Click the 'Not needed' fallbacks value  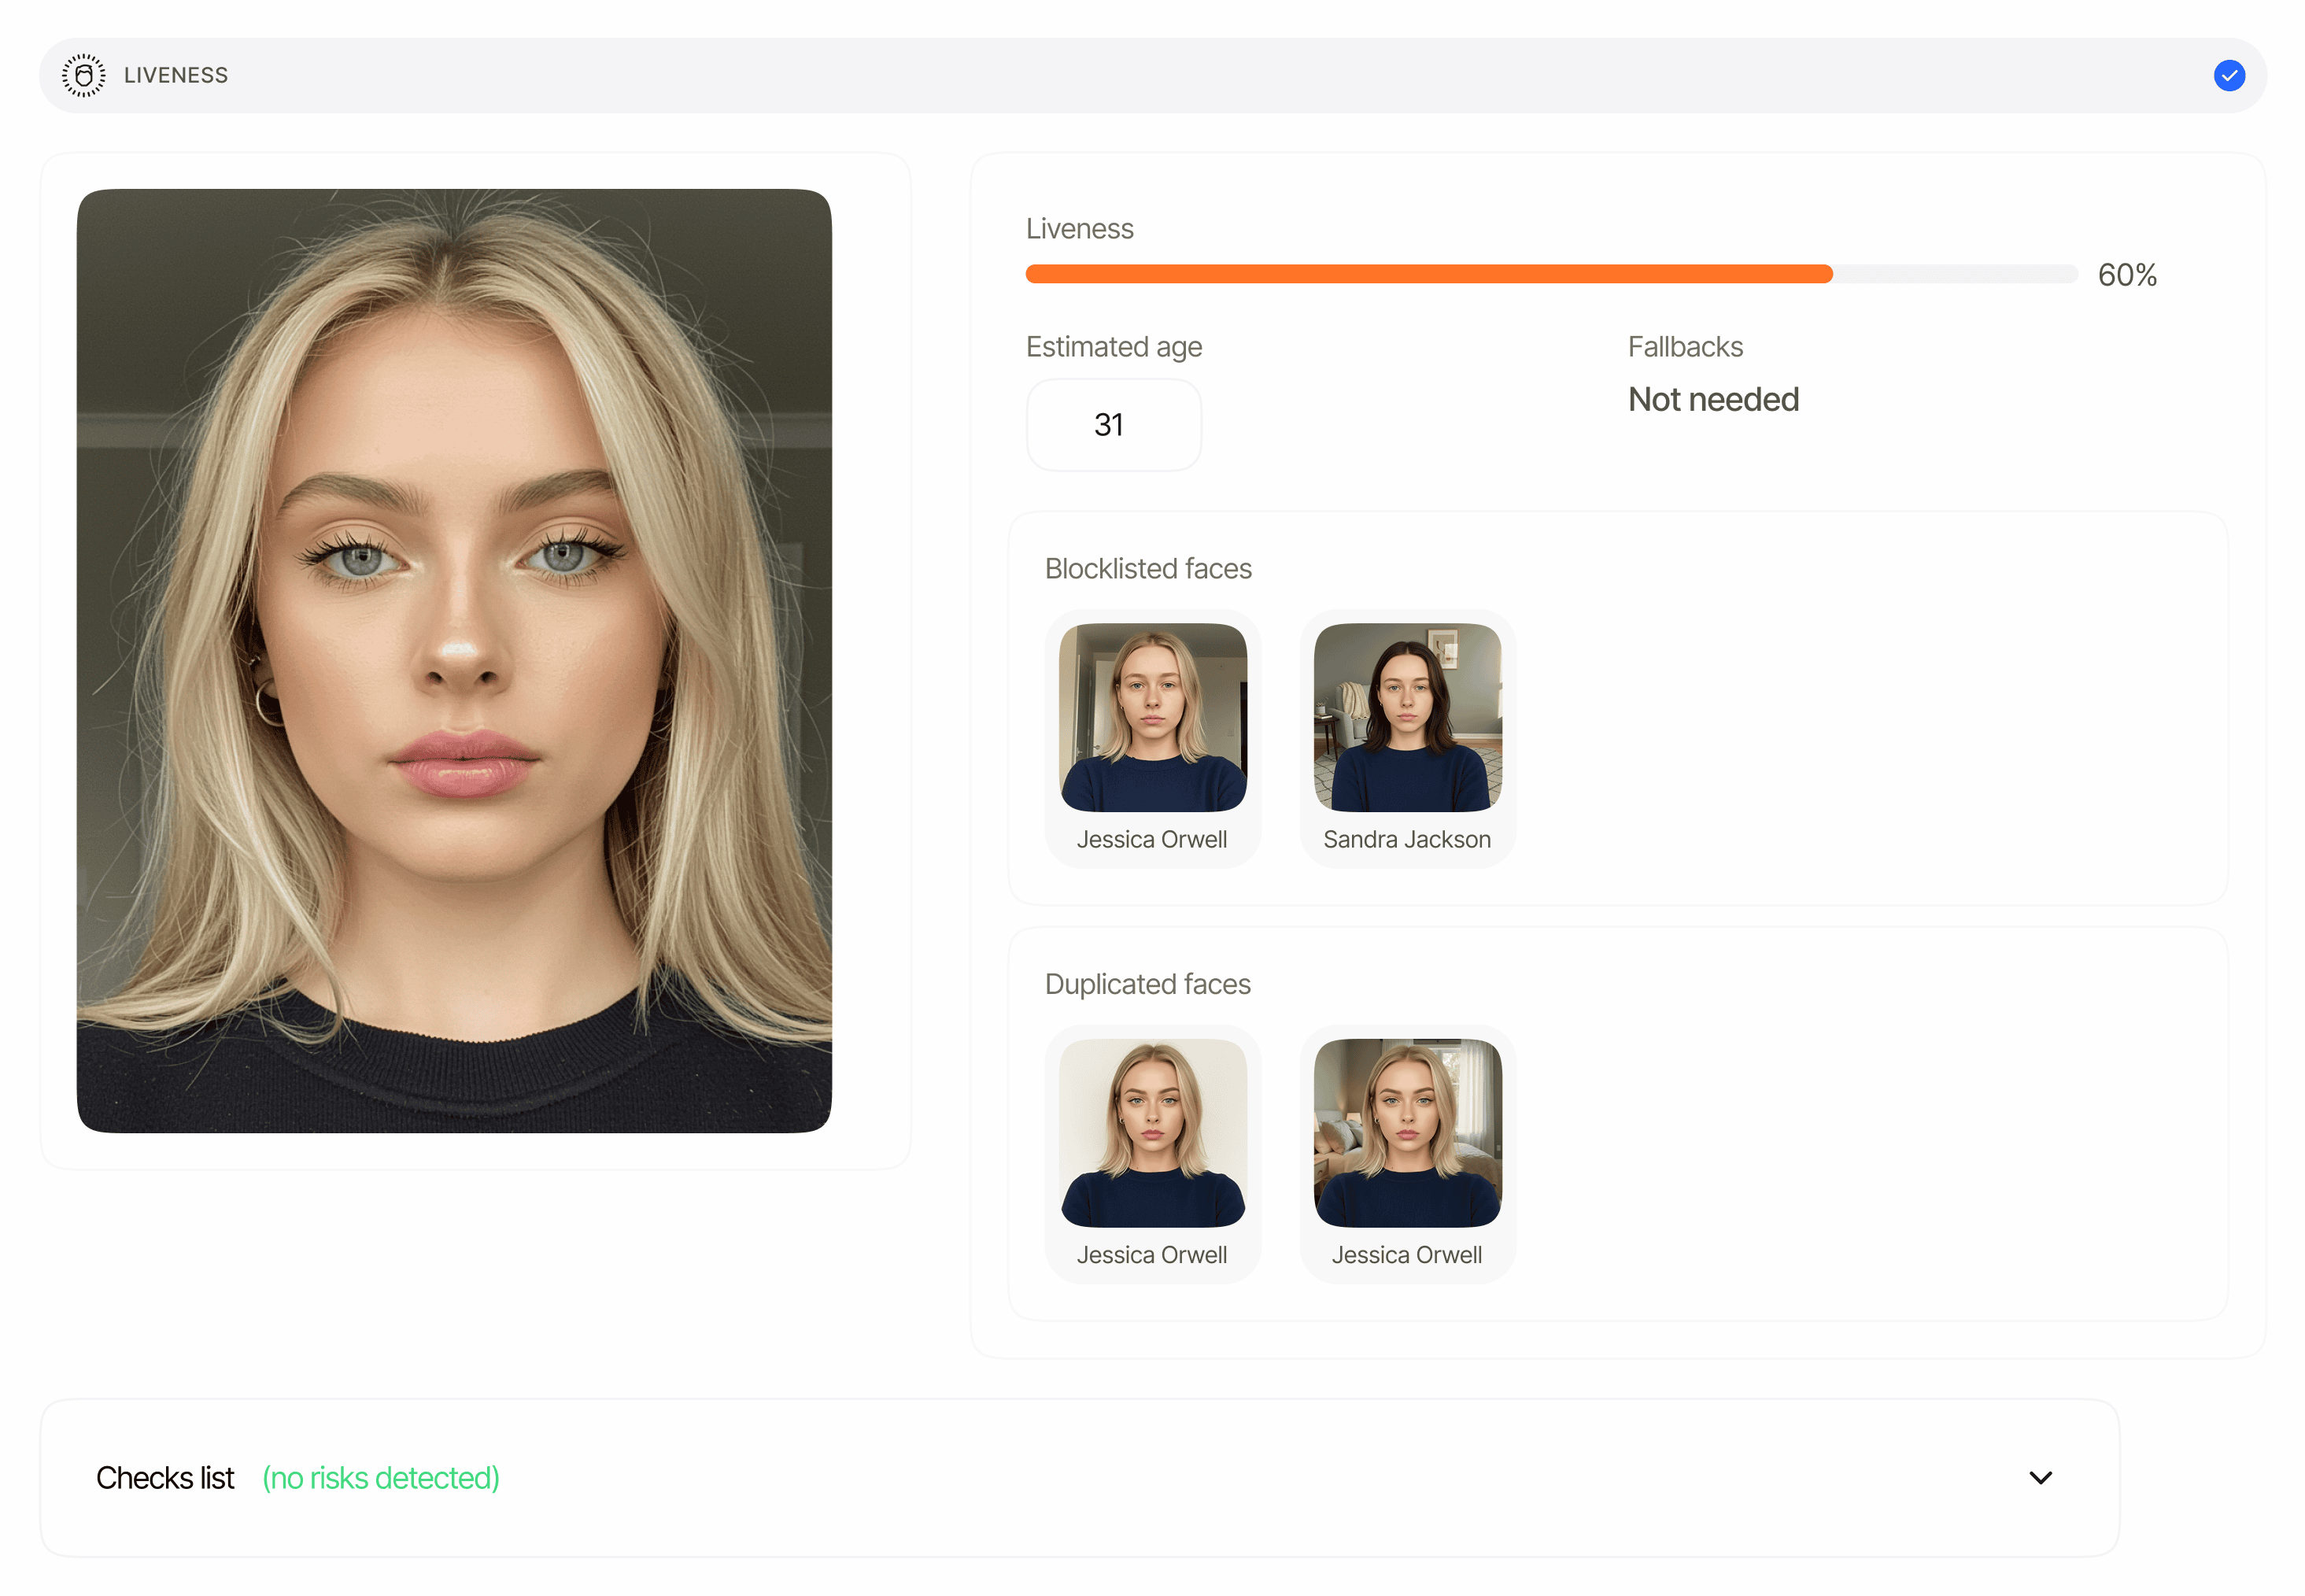pyautogui.click(x=1712, y=400)
